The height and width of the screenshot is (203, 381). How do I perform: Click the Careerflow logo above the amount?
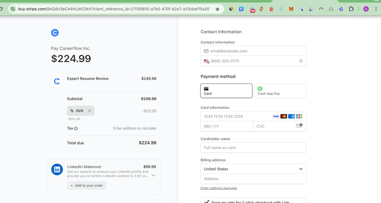point(55,33)
